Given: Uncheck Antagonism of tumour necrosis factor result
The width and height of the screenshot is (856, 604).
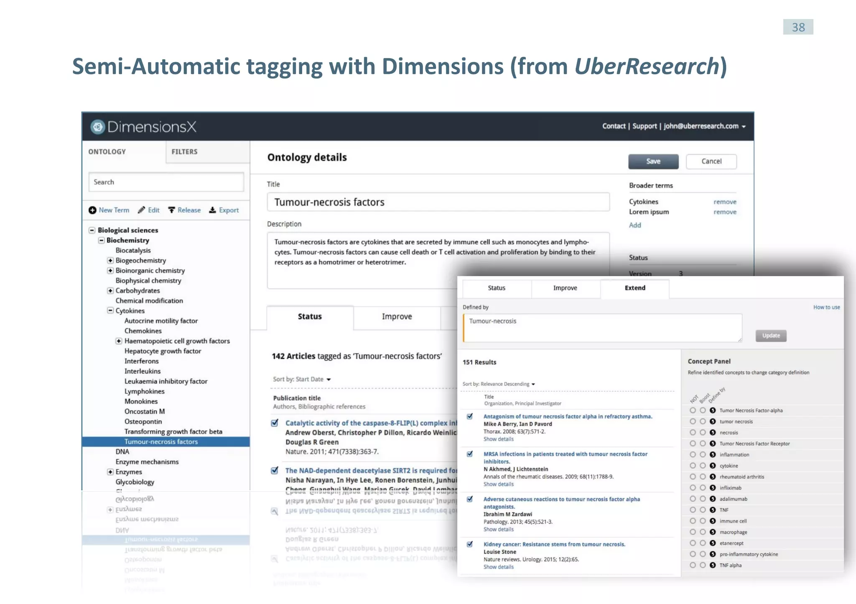Looking at the screenshot, I should [x=470, y=416].
